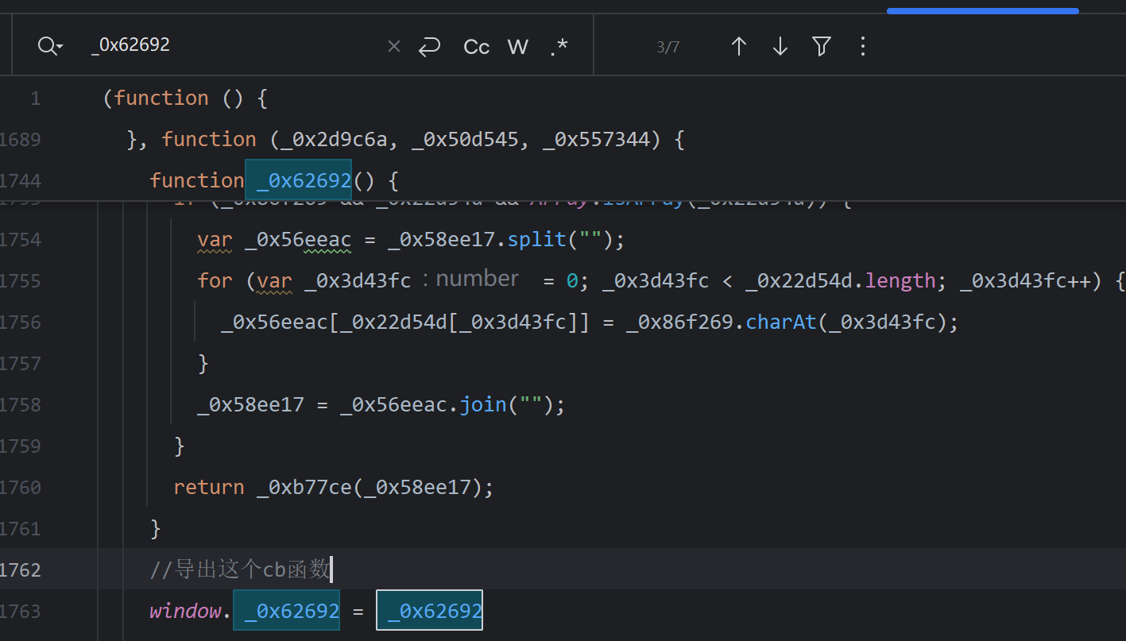Viewport: 1126px width, 641px height.
Task: Click selected _0x62692 after equals sign
Action: (x=429, y=610)
